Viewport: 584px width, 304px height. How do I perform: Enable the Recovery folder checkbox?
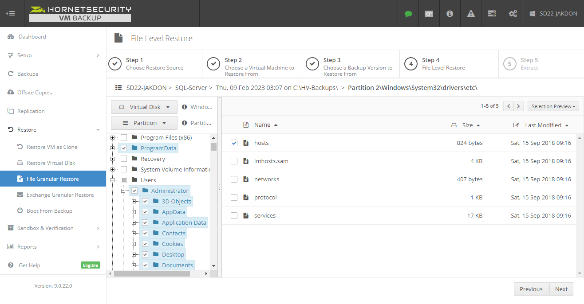click(x=124, y=158)
